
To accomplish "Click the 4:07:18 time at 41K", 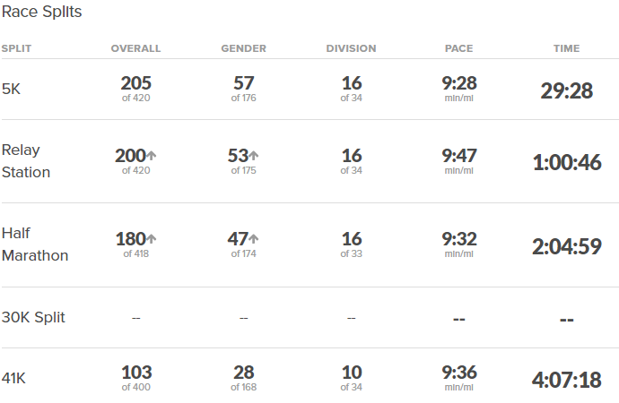I will pyautogui.click(x=566, y=380).
